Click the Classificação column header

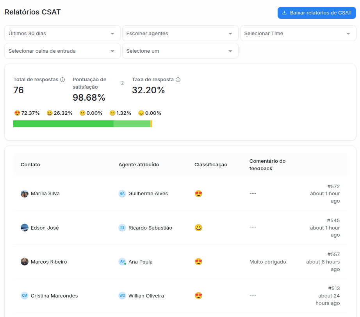211,165
